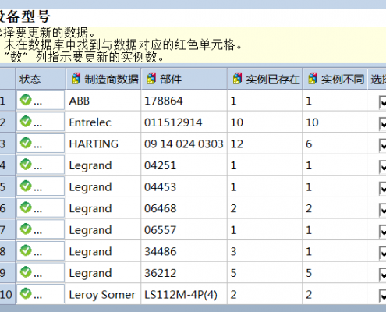Select part number 011512914 cell
386x312 pixels.
pos(184,122)
